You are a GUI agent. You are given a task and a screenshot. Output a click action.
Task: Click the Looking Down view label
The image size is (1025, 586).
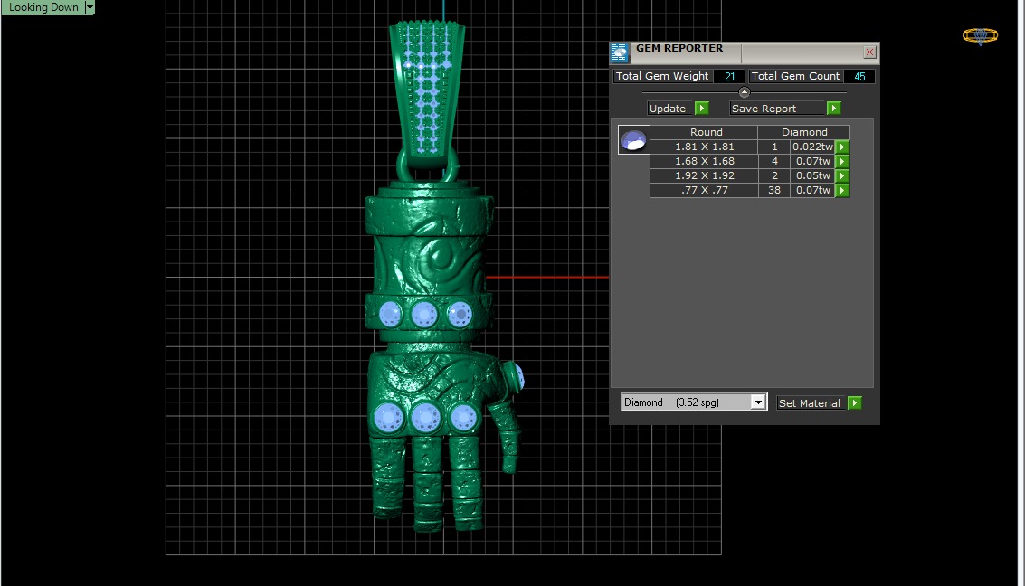(43, 7)
